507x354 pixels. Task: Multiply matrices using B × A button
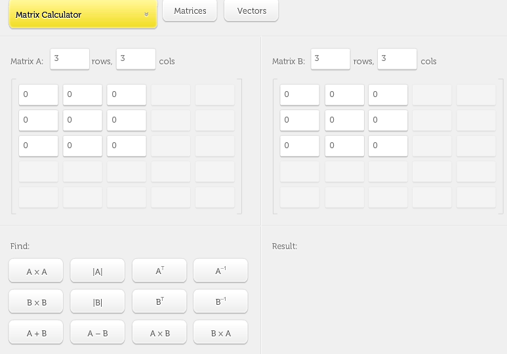(220, 333)
